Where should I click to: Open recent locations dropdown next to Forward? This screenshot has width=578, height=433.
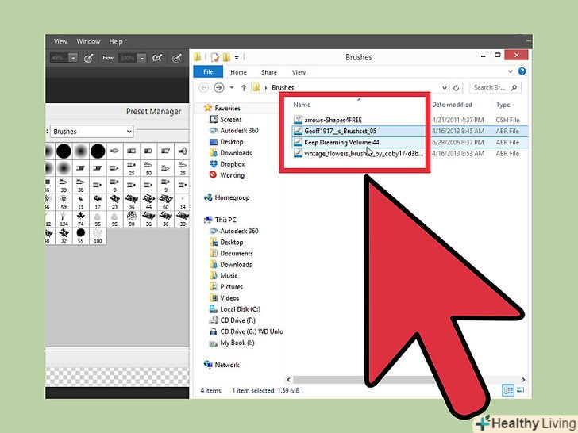[232, 87]
